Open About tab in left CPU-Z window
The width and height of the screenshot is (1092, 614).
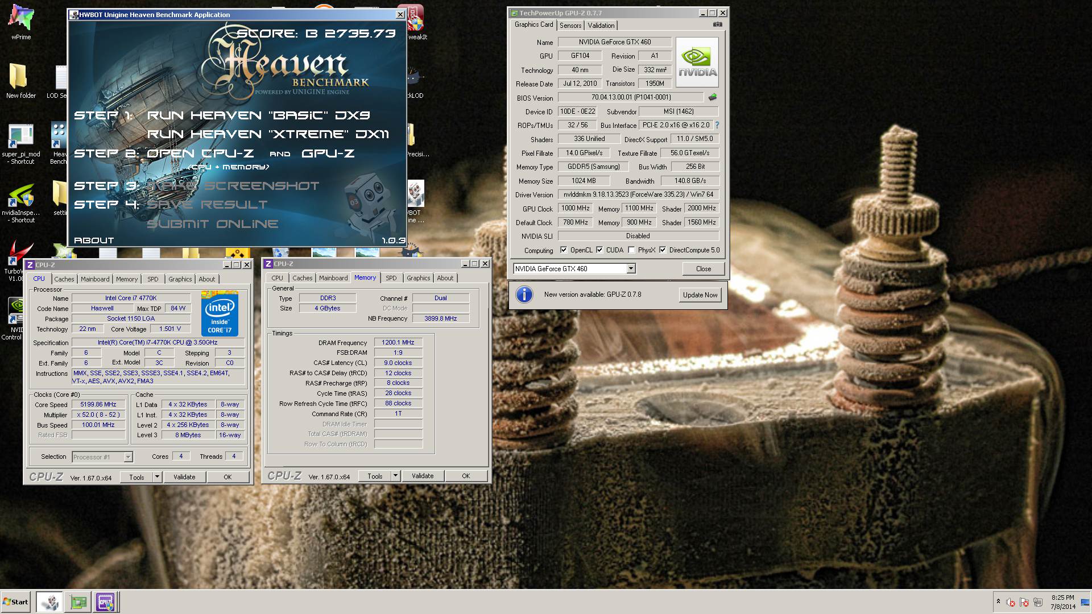(x=207, y=279)
